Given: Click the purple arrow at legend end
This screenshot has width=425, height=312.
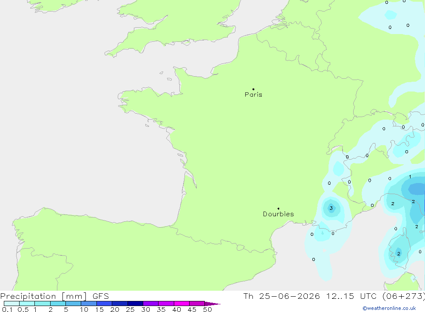Looking at the screenshot, I should 212,304.
